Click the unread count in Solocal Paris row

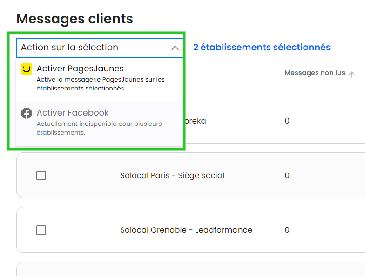tap(287, 175)
